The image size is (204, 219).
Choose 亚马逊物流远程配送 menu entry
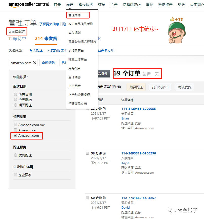82,42
